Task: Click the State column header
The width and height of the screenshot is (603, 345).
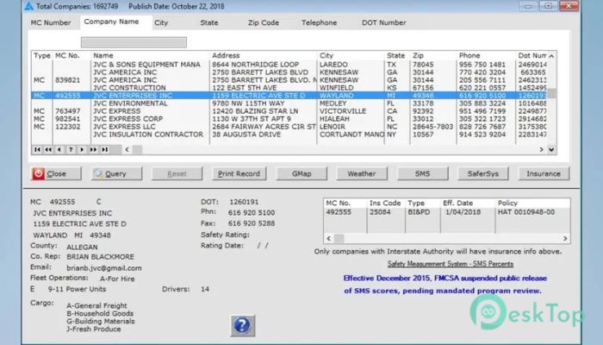Action: coord(397,55)
